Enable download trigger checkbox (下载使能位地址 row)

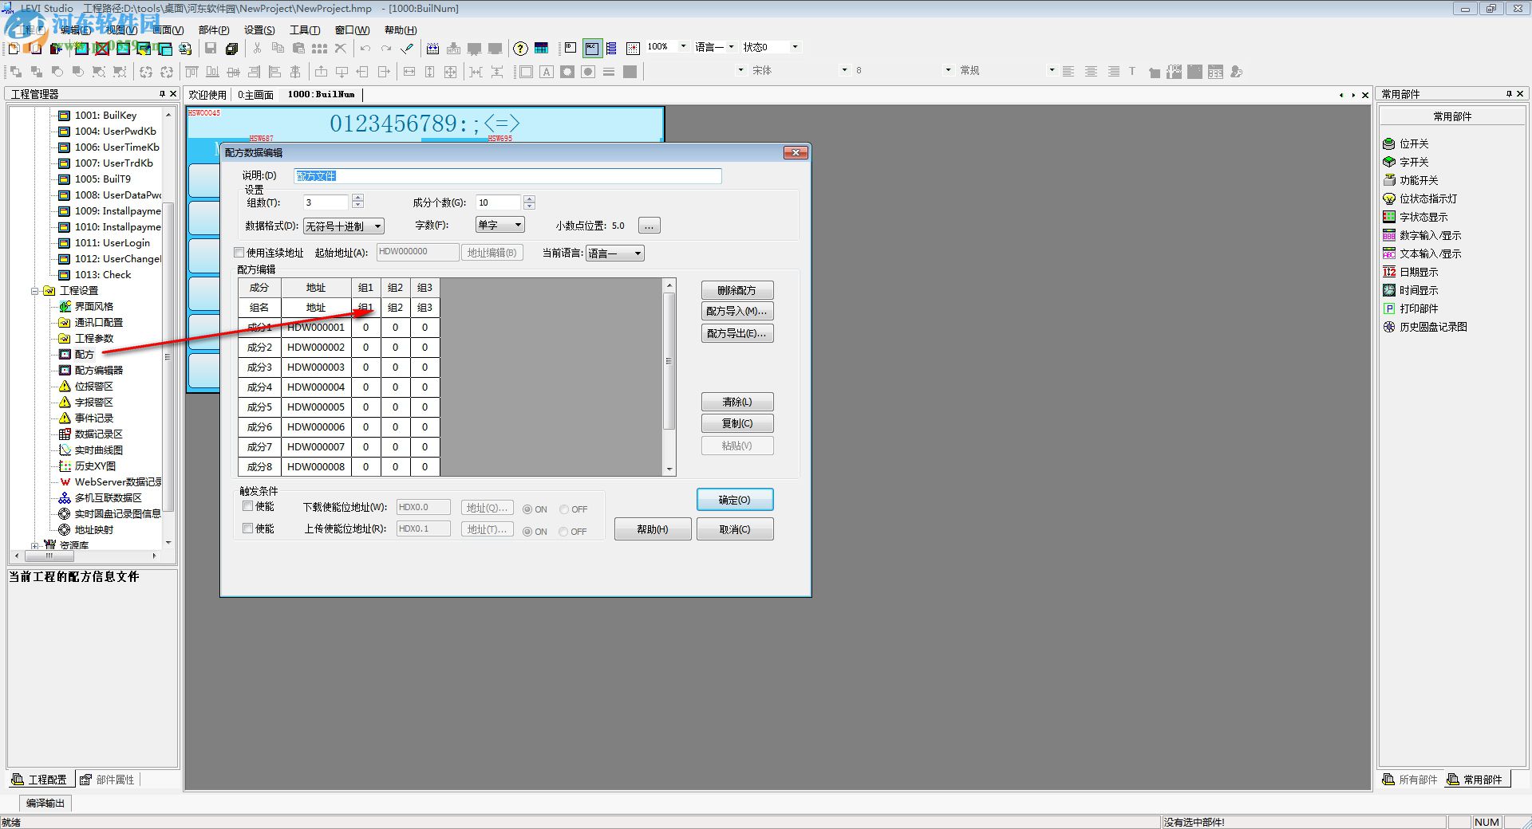pyautogui.click(x=247, y=506)
